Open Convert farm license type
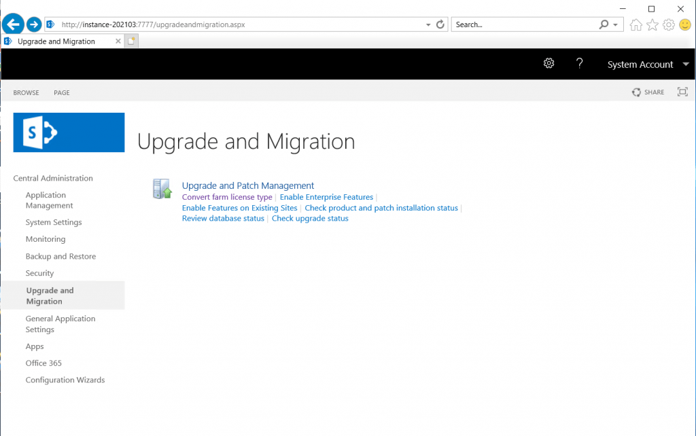Image resolution: width=696 pixels, height=436 pixels. pyautogui.click(x=227, y=197)
